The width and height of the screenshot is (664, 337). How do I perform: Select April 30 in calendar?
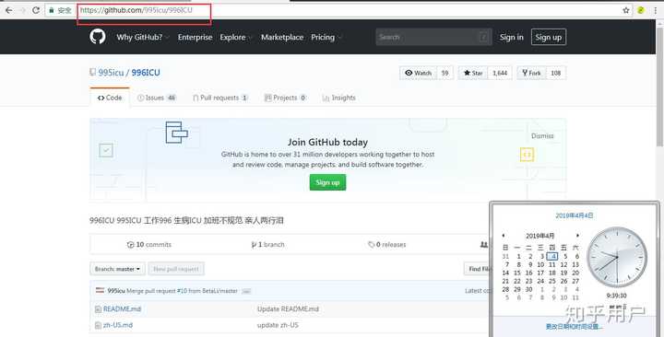529,289
